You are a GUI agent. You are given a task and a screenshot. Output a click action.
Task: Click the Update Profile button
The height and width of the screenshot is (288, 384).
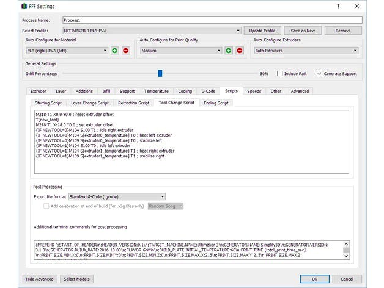pos(262,30)
